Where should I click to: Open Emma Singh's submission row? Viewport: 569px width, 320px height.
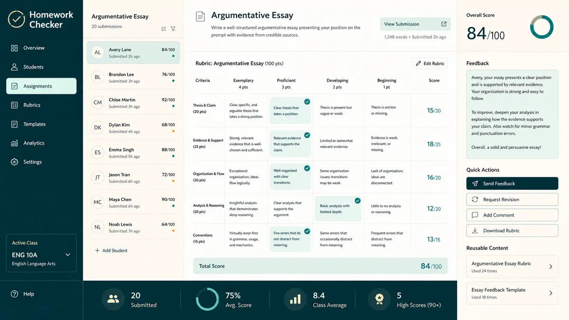[133, 153]
